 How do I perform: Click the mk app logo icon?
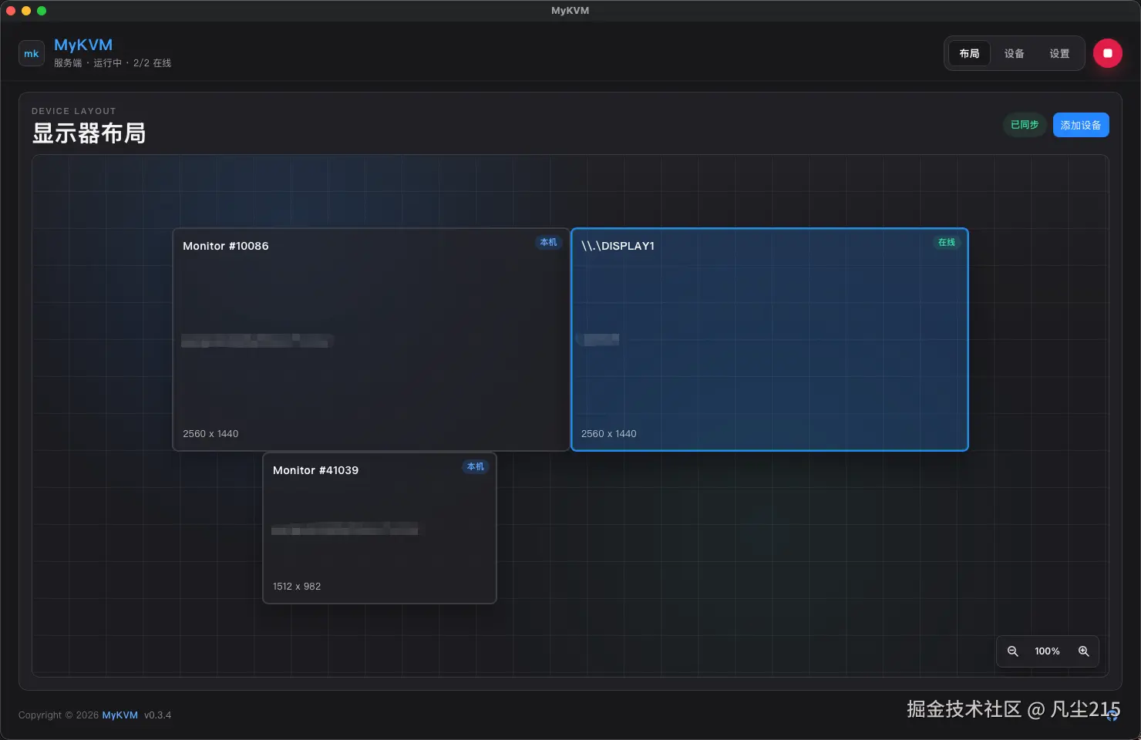click(x=32, y=53)
